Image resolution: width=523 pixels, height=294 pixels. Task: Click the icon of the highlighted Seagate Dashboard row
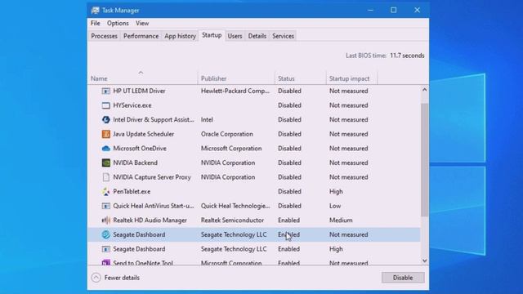pos(105,234)
